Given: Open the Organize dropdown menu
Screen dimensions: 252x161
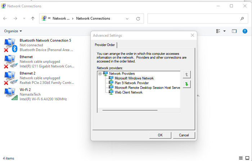Looking at the screenshot, I should coord(13,31).
